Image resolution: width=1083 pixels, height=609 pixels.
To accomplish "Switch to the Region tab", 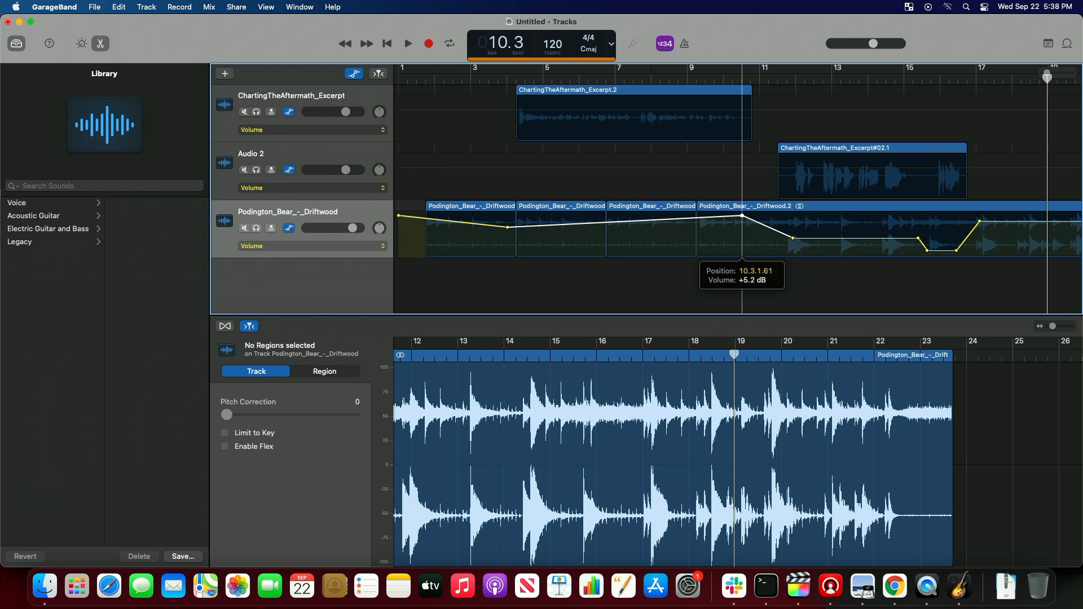I will [324, 371].
